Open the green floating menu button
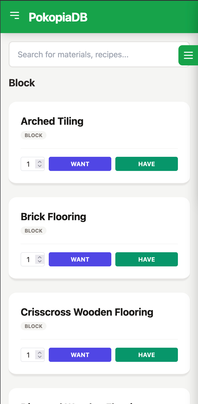The image size is (198, 404). pos(188,55)
